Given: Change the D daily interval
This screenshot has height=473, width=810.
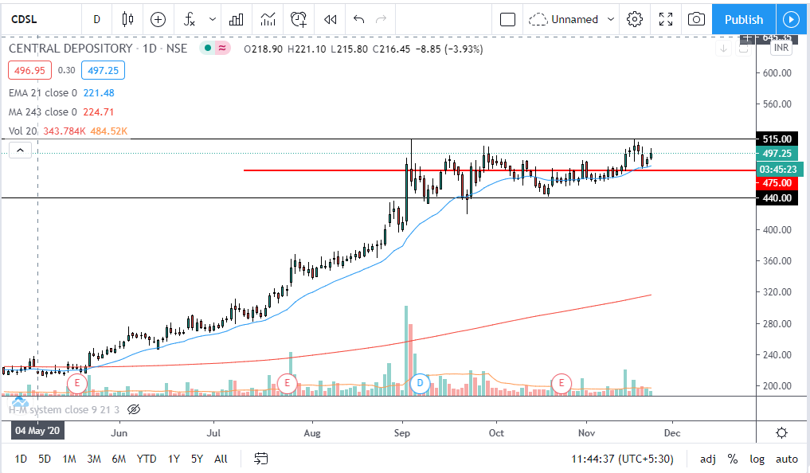Looking at the screenshot, I should point(96,20).
